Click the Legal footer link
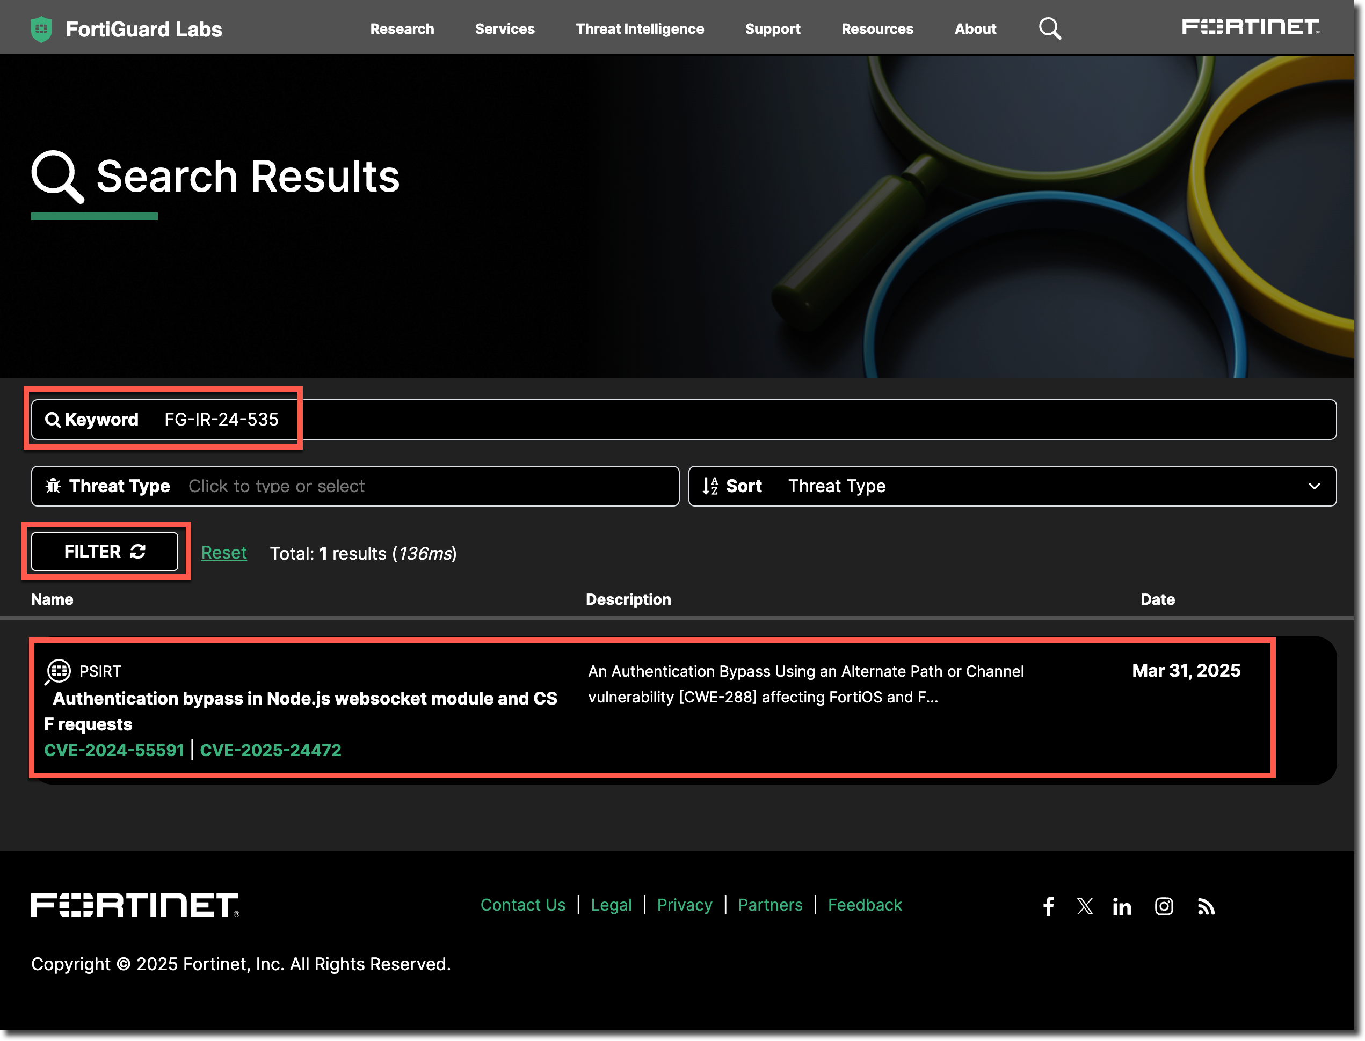 point(611,905)
